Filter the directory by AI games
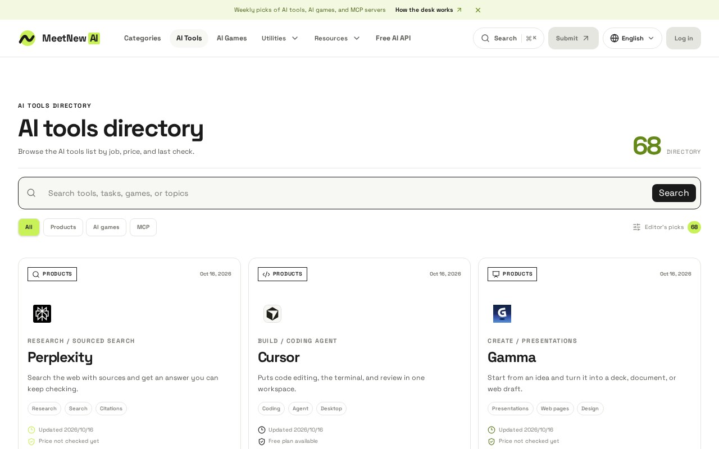 (106, 227)
